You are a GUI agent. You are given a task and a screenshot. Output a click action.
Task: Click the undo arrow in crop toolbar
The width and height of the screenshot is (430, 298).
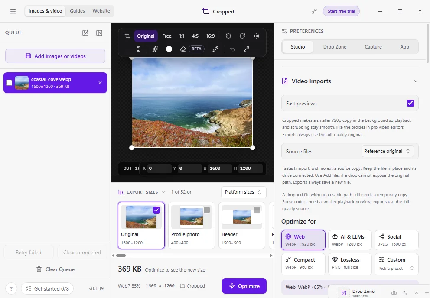point(232,49)
